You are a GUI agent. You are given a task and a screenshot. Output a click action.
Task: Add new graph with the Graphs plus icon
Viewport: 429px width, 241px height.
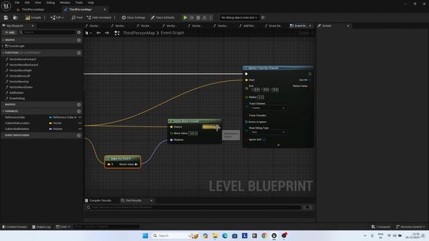(79, 40)
